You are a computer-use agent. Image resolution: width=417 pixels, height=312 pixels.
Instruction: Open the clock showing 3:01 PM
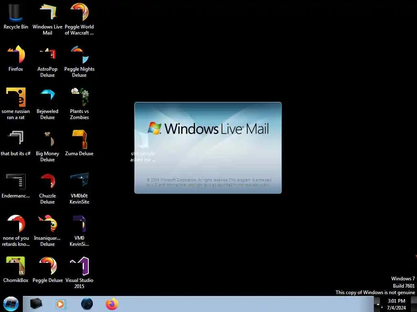tap(396, 304)
